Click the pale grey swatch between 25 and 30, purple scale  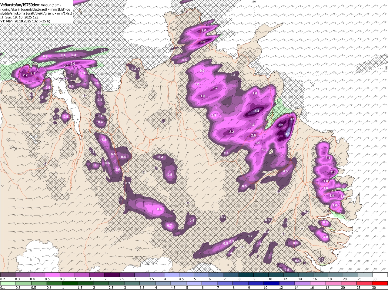point(366,275)
